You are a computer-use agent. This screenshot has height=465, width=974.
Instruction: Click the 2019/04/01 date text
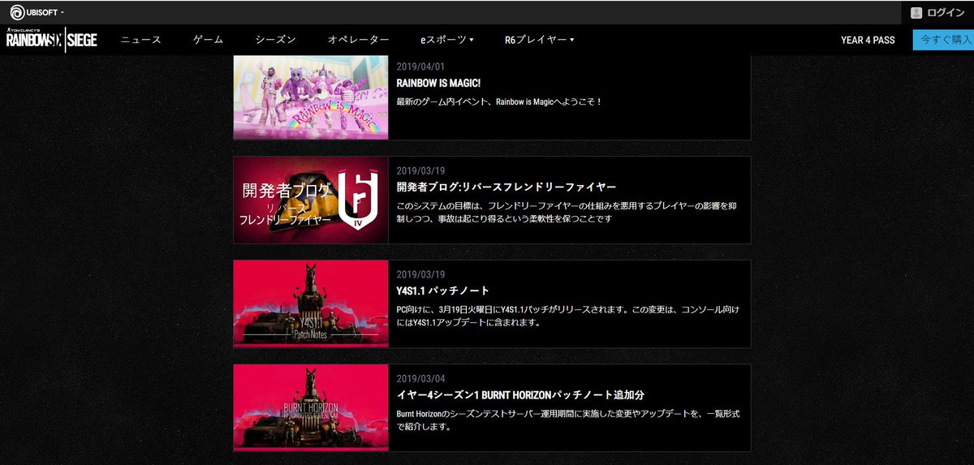pos(420,67)
